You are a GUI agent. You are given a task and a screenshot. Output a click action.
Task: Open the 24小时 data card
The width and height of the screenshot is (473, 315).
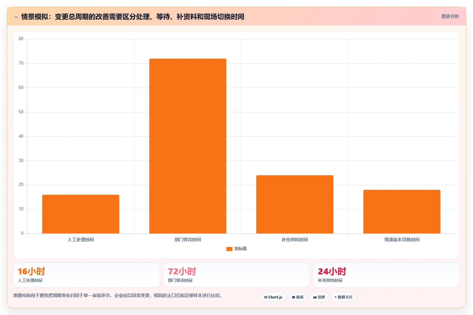(386, 275)
